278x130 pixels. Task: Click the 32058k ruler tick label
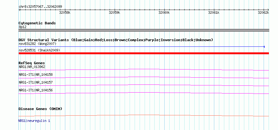pyautogui.click(x=65, y=13)
